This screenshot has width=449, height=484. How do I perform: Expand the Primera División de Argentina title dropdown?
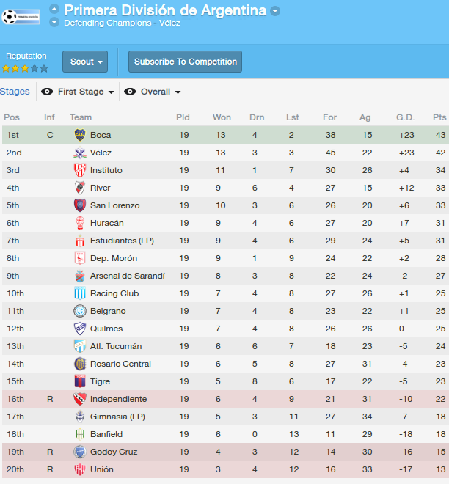(x=275, y=11)
